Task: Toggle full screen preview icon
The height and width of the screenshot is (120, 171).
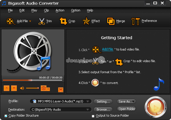Action: click(61, 90)
